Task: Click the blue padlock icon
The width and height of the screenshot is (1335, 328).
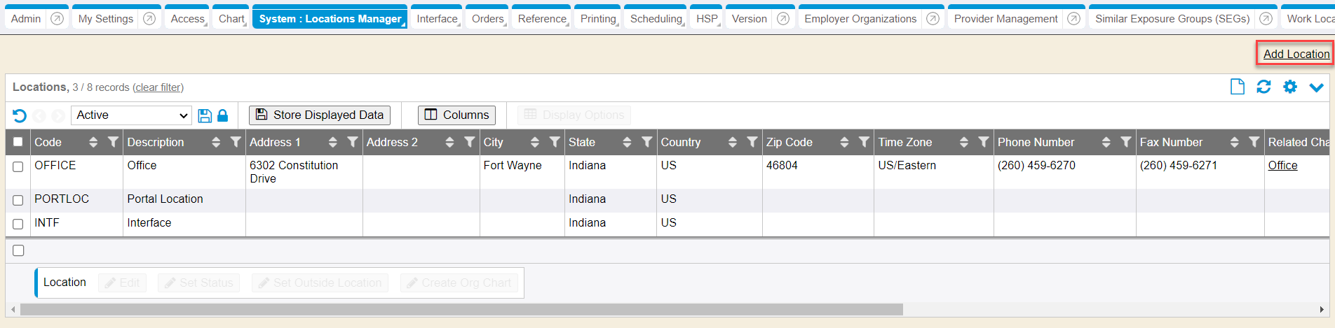Action: coord(223,115)
